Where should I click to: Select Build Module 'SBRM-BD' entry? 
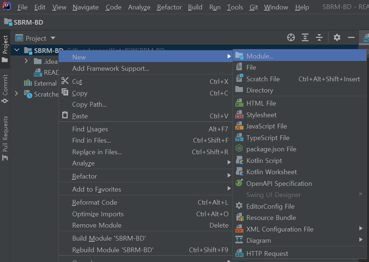[x=145, y=238]
